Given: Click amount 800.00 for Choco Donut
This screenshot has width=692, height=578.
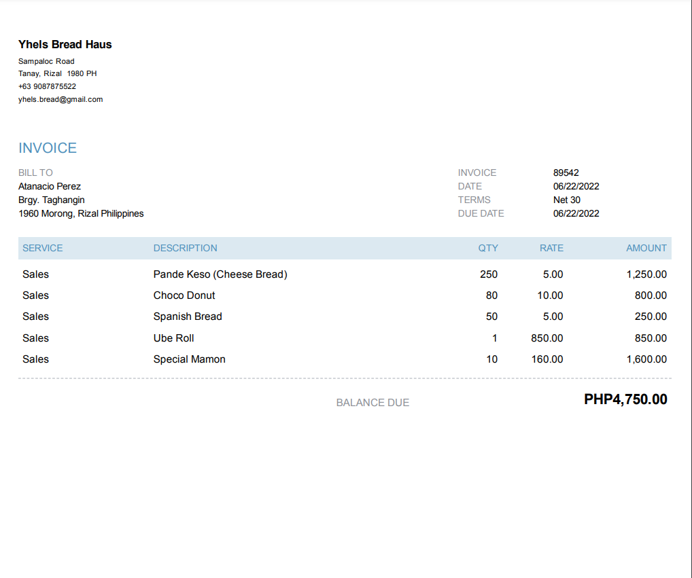Looking at the screenshot, I should pos(651,296).
